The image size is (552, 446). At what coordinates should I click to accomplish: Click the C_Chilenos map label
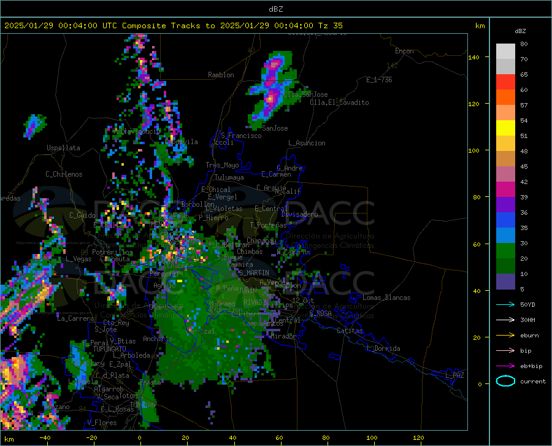tap(64, 174)
